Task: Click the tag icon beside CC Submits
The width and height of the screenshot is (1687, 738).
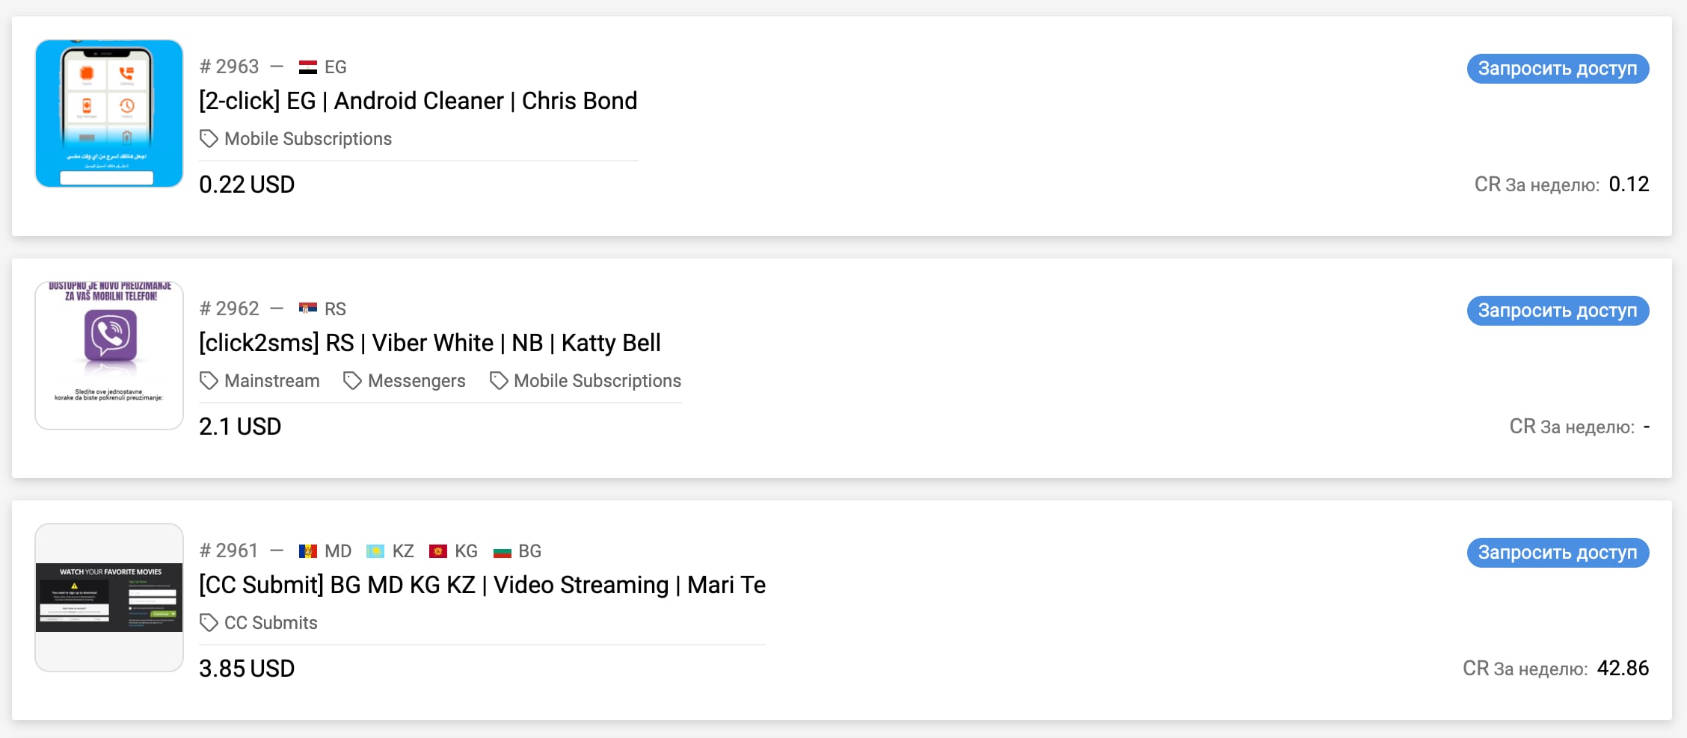Action: (x=209, y=623)
